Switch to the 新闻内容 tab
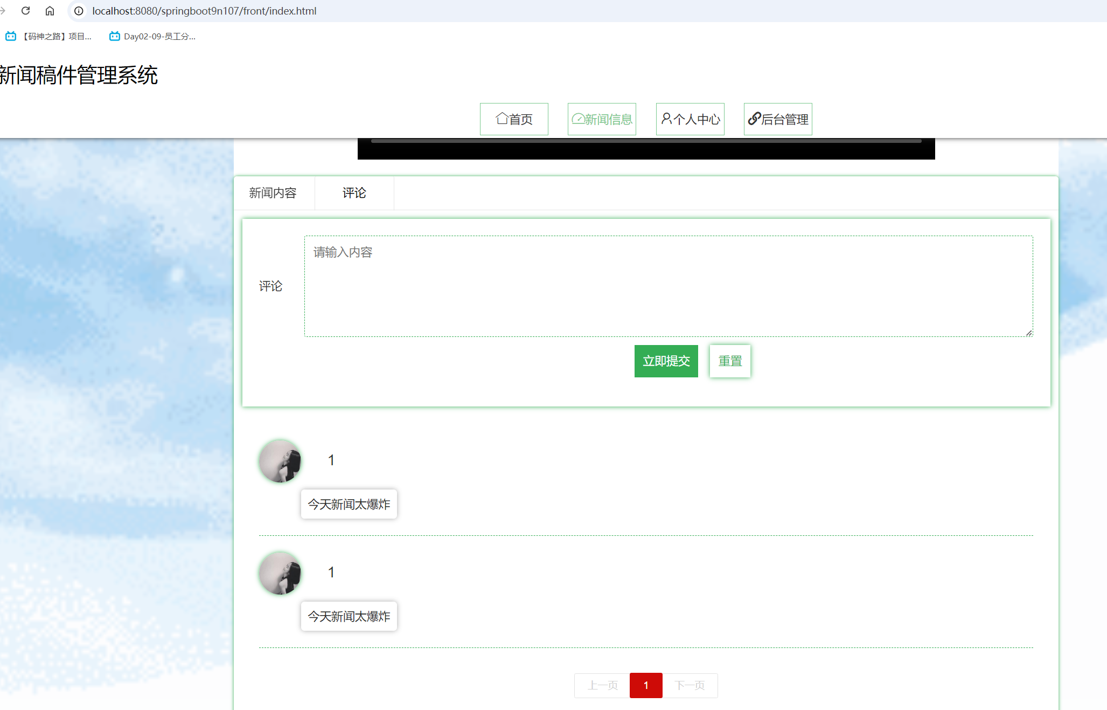1107x710 pixels. pyautogui.click(x=273, y=193)
